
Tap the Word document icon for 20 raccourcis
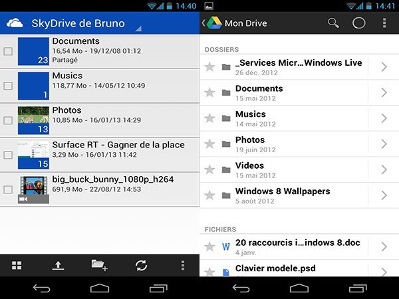click(x=226, y=247)
